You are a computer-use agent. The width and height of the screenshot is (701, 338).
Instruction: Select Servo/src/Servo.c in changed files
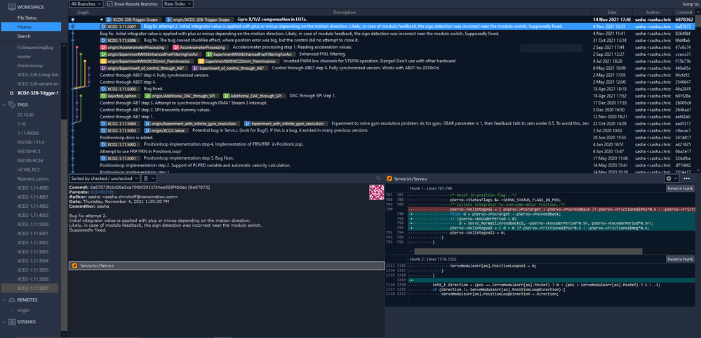click(x=227, y=266)
